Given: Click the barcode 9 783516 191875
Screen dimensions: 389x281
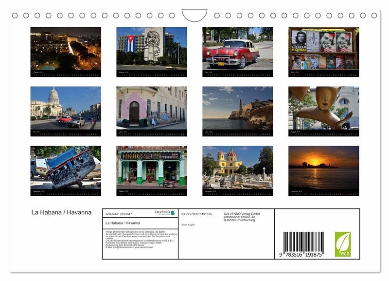Looking at the screenshot, I should 301,244.
